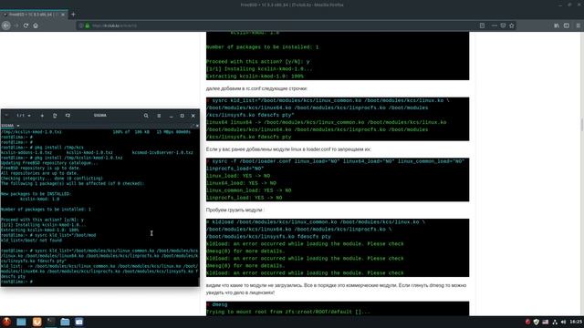The width and height of the screenshot is (584, 328).
Task: Click the 'Proceed with this action?' line on webpage
Action: coord(257,61)
